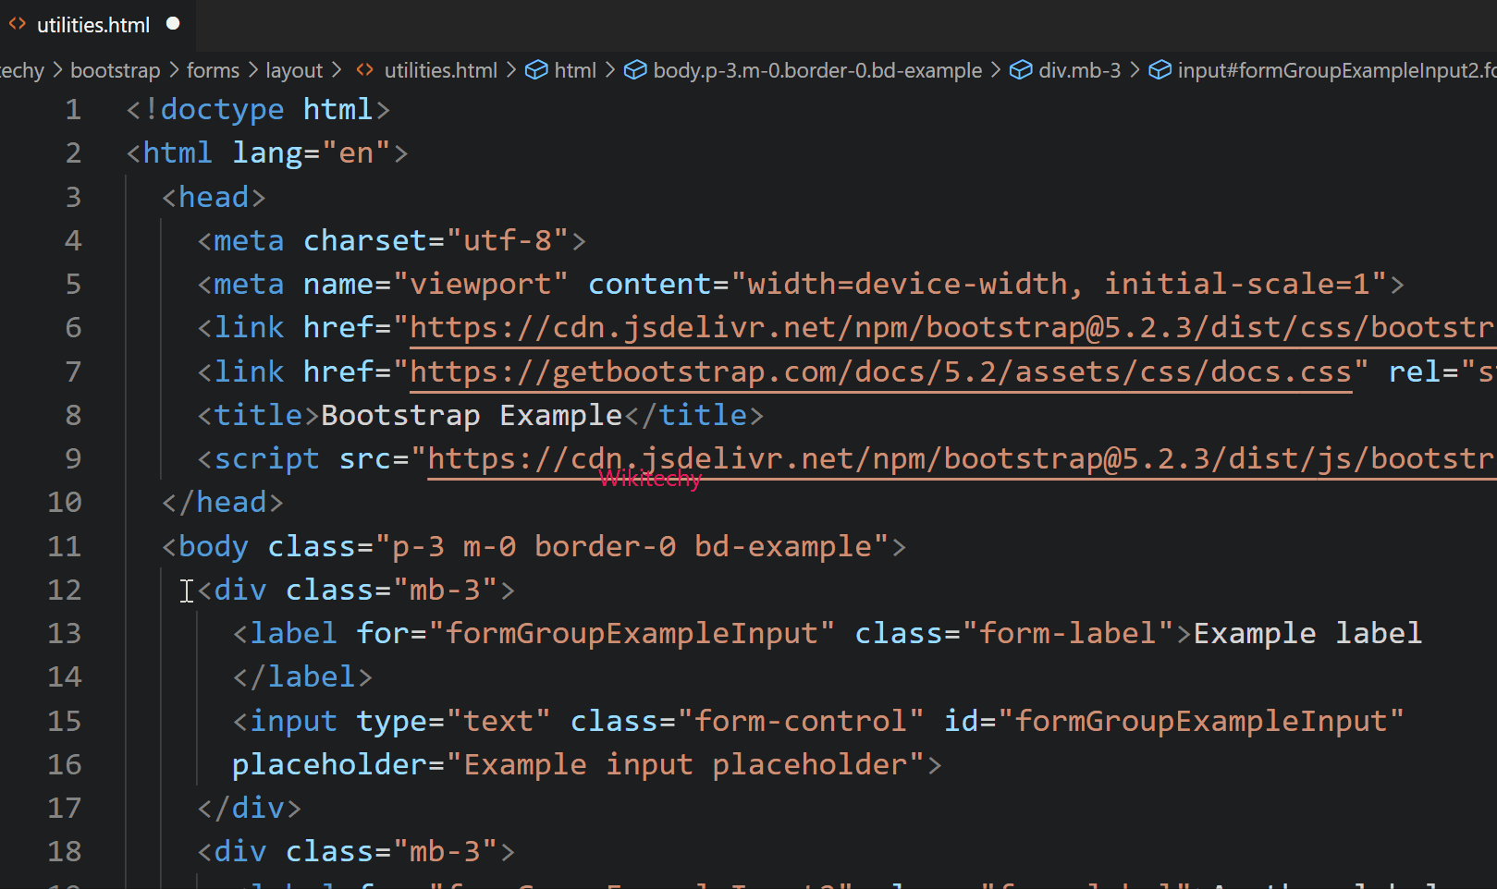1497x889 pixels.
Task: Open the bootstrap JS CDN link on line 9
Action: click(925, 457)
